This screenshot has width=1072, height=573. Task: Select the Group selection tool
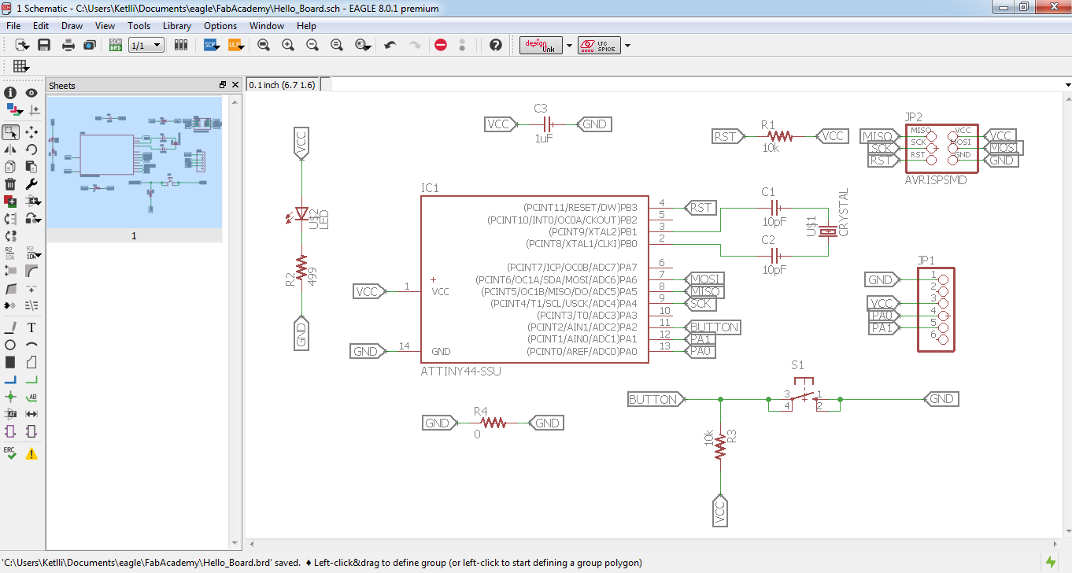pos(11,131)
